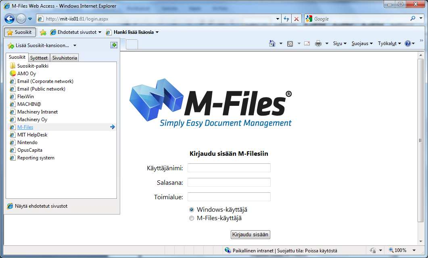Stop loading with the red X icon
The height and width of the screenshot is (258, 428).
pyautogui.click(x=296, y=19)
